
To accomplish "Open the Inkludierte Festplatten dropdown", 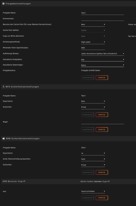I will (x=103, y=60).
